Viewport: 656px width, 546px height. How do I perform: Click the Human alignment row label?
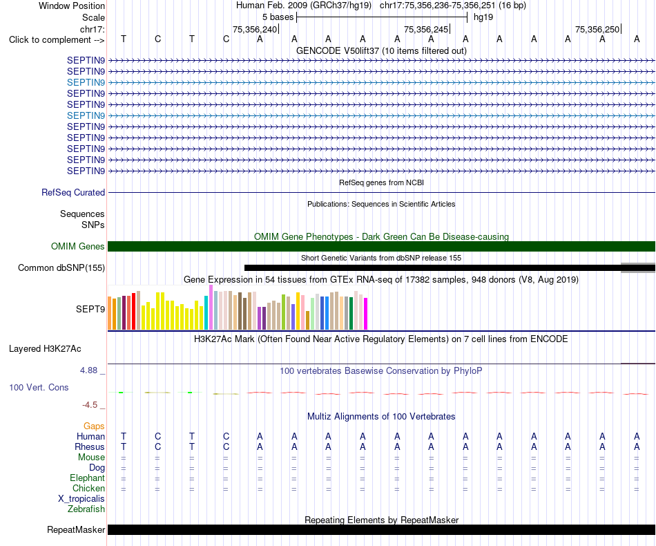pyautogui.click(x=90, y=436)
